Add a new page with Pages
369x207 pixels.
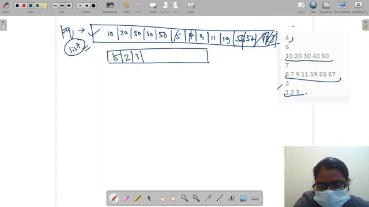[153, 7]
